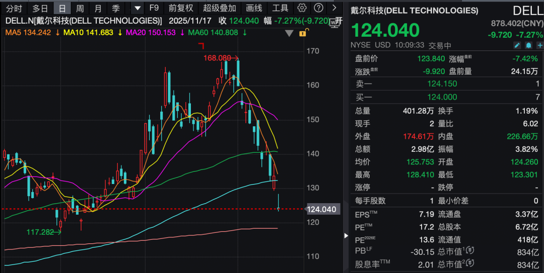Viewport: 544px width, 273px height.
Task: Click the 盘前价 123.840 value
Action: point(431,58)
